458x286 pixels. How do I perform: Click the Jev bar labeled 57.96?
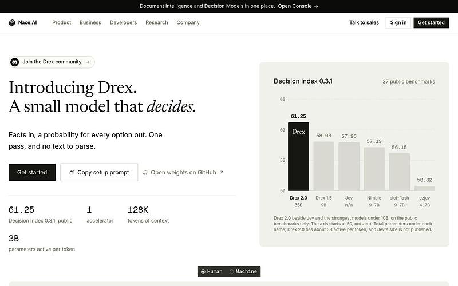tap(349, 166)
